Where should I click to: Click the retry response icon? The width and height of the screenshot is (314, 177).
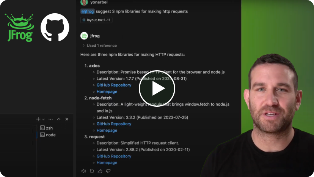(x=92, y=171)
